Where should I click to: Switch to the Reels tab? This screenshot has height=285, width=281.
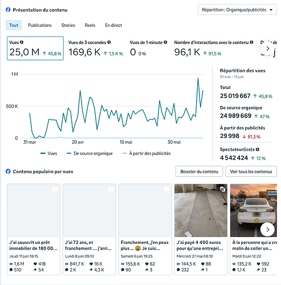(90, 25)
